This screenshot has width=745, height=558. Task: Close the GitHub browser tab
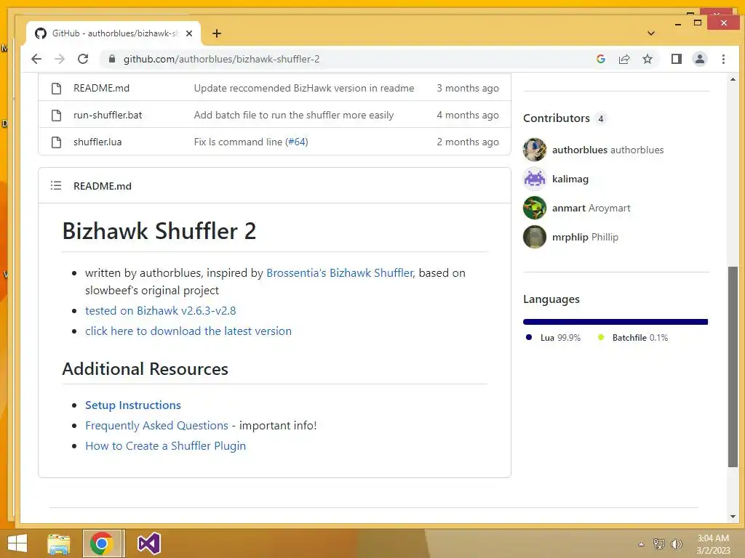[x=189, y=33]
